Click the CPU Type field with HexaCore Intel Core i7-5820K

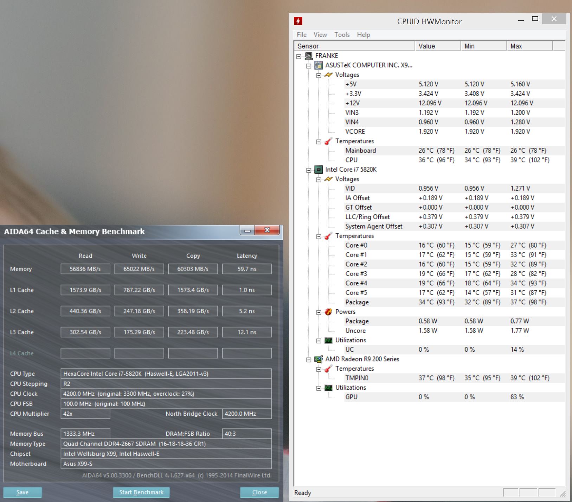tap(166, 374)
